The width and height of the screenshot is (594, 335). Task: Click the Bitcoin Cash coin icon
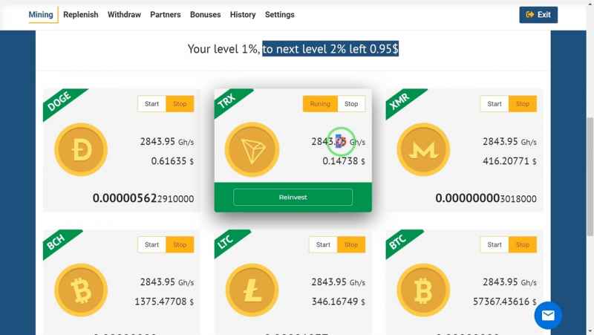81,290
